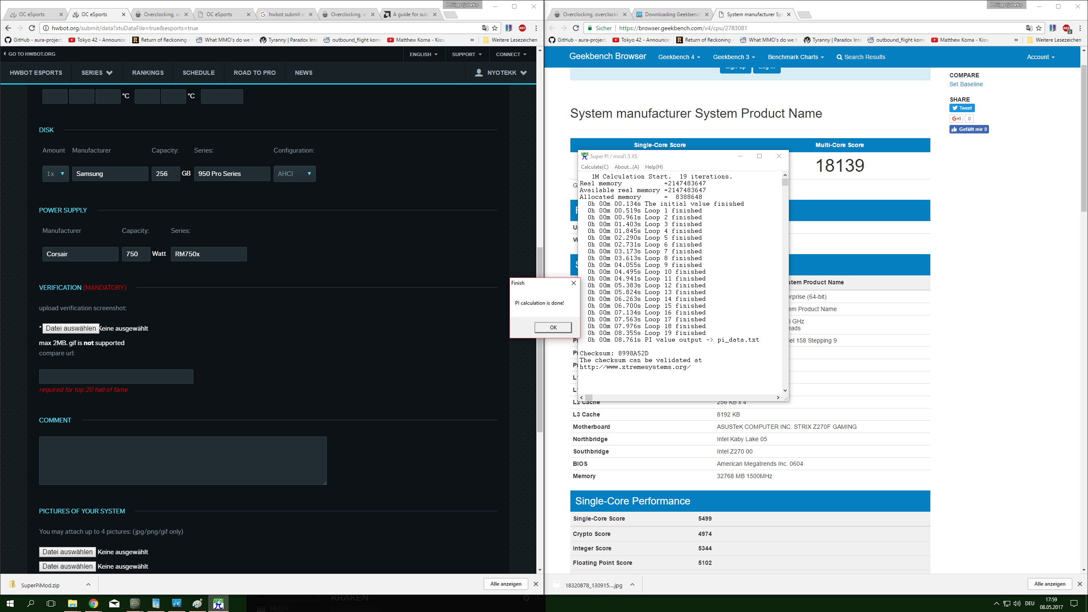Screen dimensions: 1088x612
Task: Open GitHub aura-project bookmark in the left Chrome window
Action: [x=34, y=40]
